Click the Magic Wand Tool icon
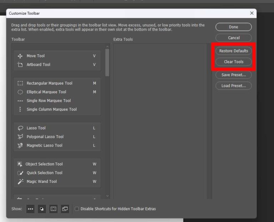Viewport: 274px width, 222px height. (x=20, y=181)
